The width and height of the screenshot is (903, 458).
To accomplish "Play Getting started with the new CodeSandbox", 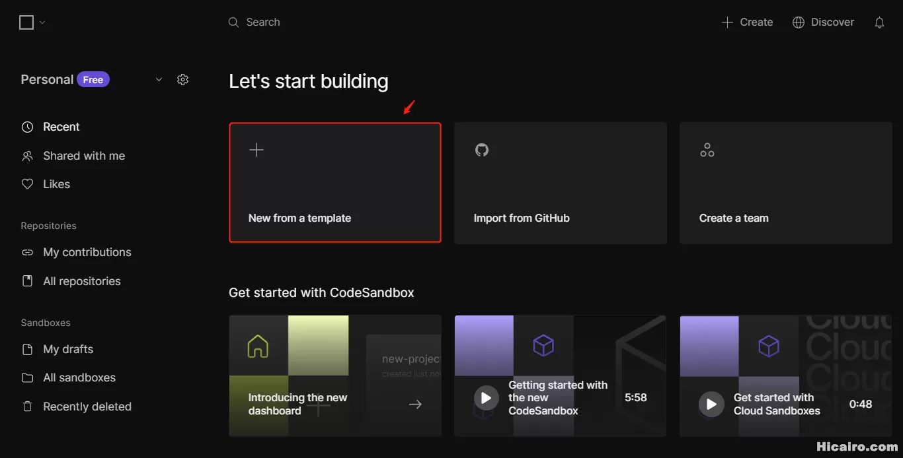I will click(x=486, y=398).
